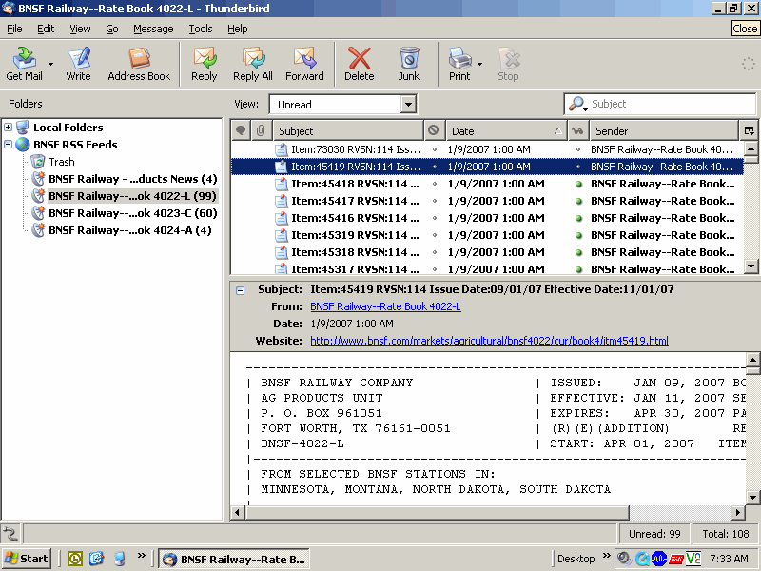Image resolution: width=761 pixels, height=571 pixels.
Task: Open the Message menu
Action: (x=153, y=29)
